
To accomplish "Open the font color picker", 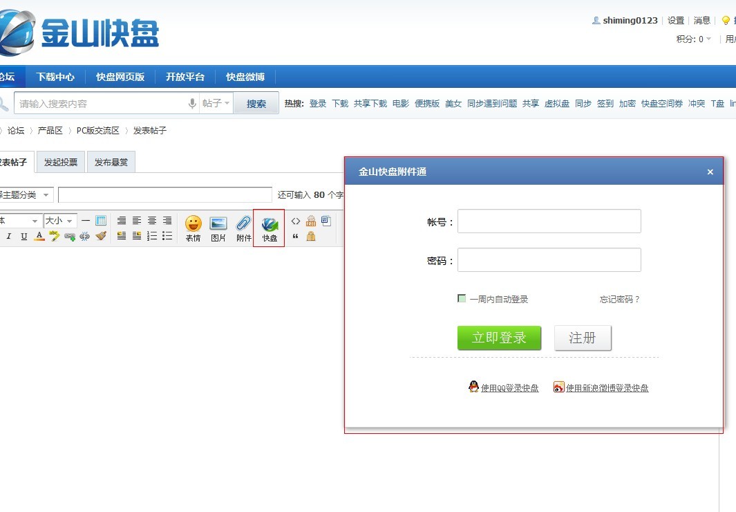I will click(x=39, y=236).
